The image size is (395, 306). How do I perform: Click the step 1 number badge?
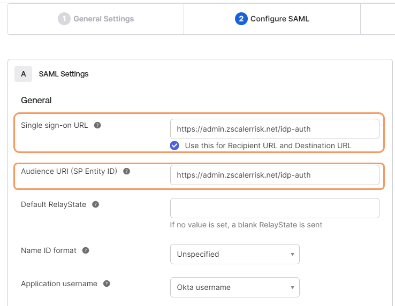coord(64,19)
